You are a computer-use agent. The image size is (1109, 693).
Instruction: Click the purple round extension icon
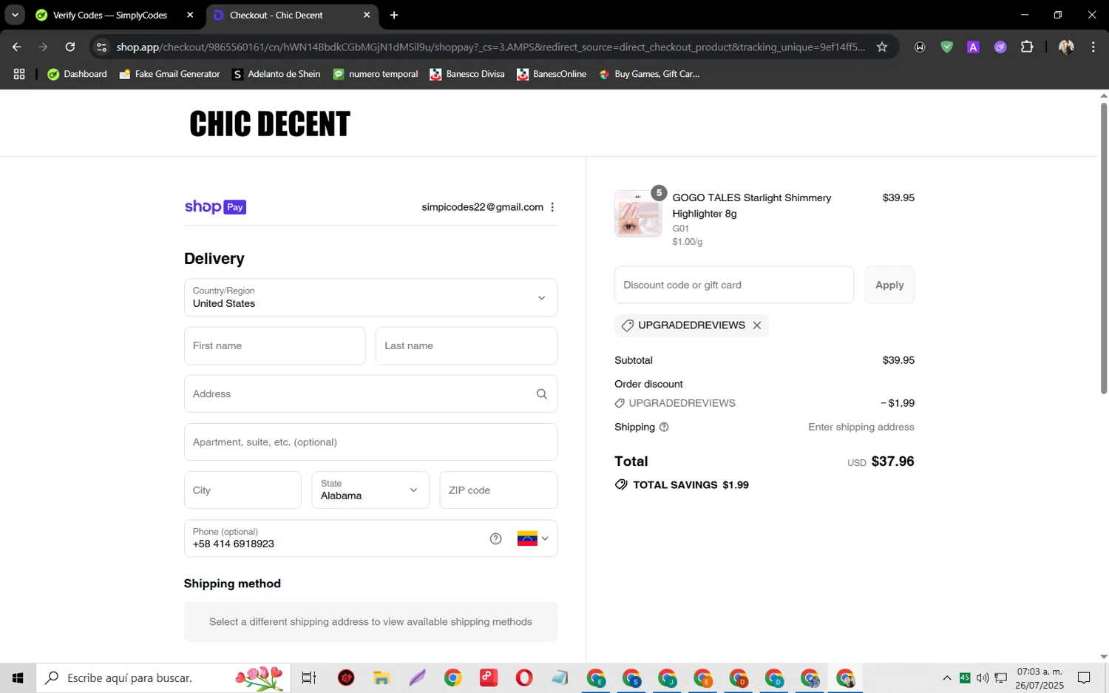tap(1000, 47)
